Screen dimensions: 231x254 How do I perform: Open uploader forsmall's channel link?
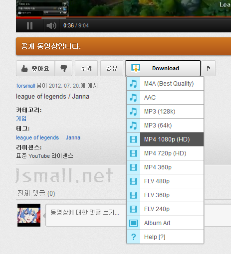[25, 86]
